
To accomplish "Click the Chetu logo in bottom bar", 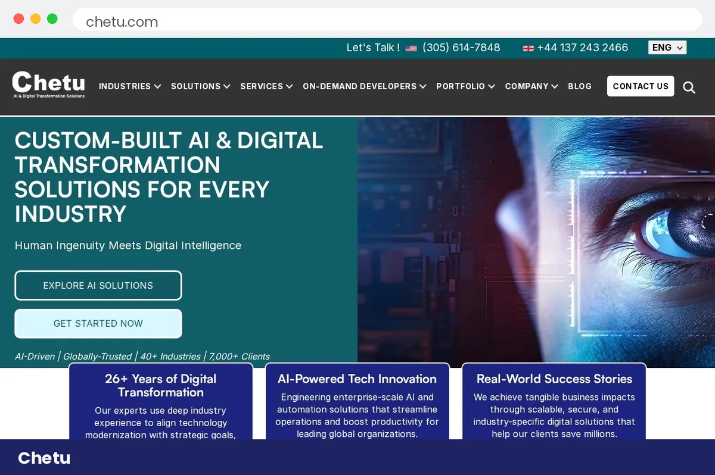I will [x=44, y=458].
